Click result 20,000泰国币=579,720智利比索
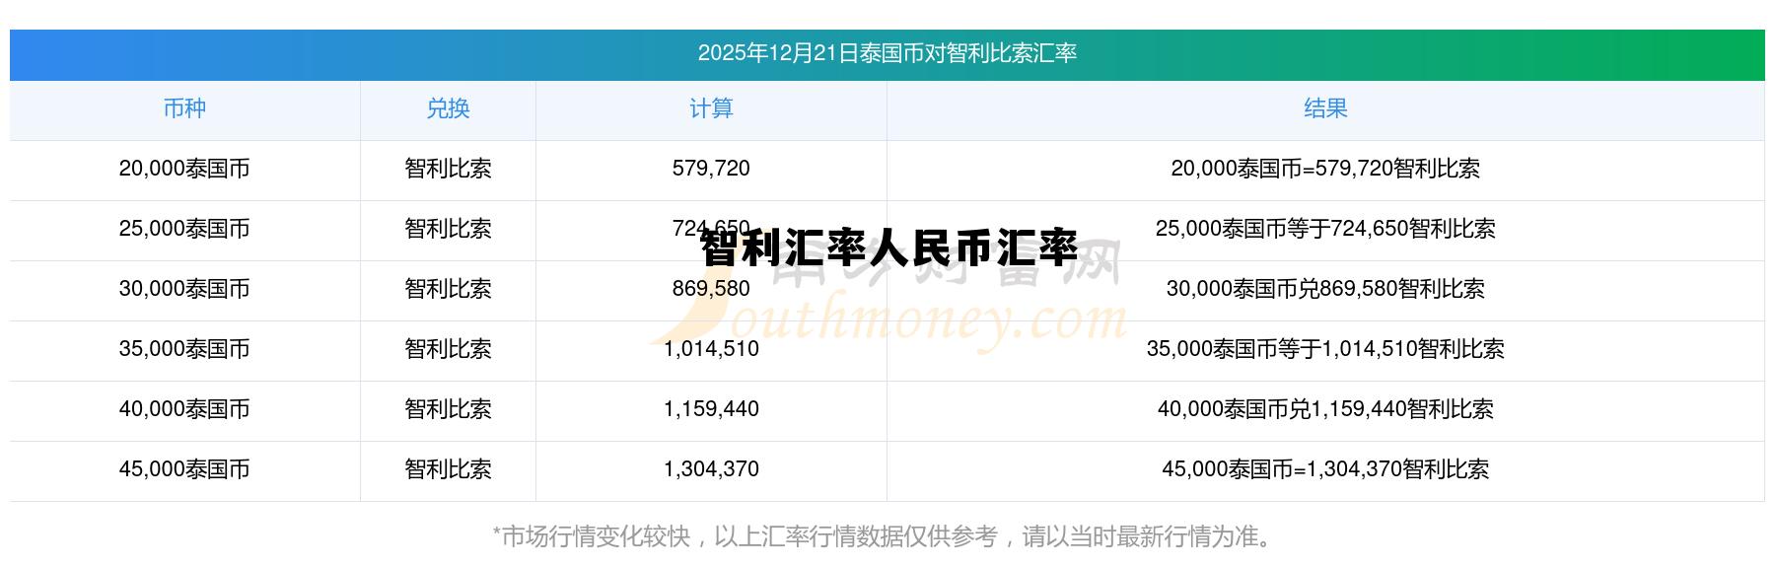 click(x=1325, y=169)
